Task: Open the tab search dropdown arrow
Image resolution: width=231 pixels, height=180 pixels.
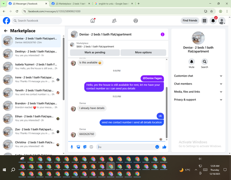Action: point(3,3)
